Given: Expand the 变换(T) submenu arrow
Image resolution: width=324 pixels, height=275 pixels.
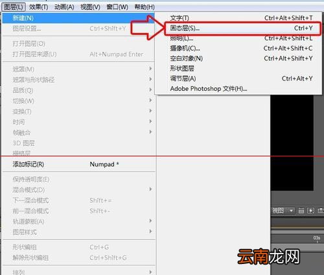Looking at the screenshot, I should 150,111.
